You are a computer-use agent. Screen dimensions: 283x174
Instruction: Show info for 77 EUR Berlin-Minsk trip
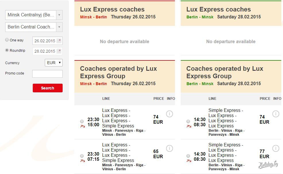[x=276, y=148]
